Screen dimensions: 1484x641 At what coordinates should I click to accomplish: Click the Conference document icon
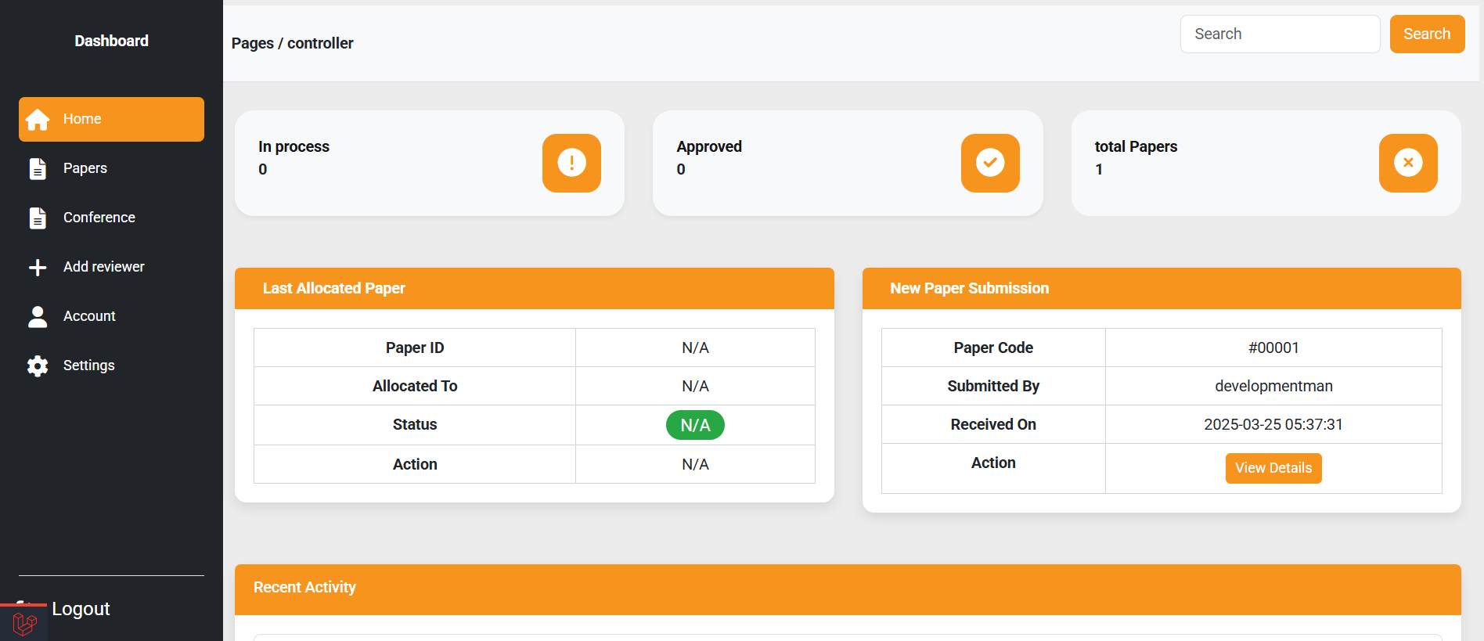point(38,218)
